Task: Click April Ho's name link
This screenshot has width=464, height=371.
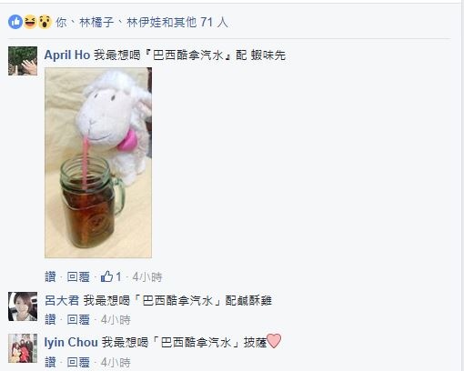Action: coord(67,55)
